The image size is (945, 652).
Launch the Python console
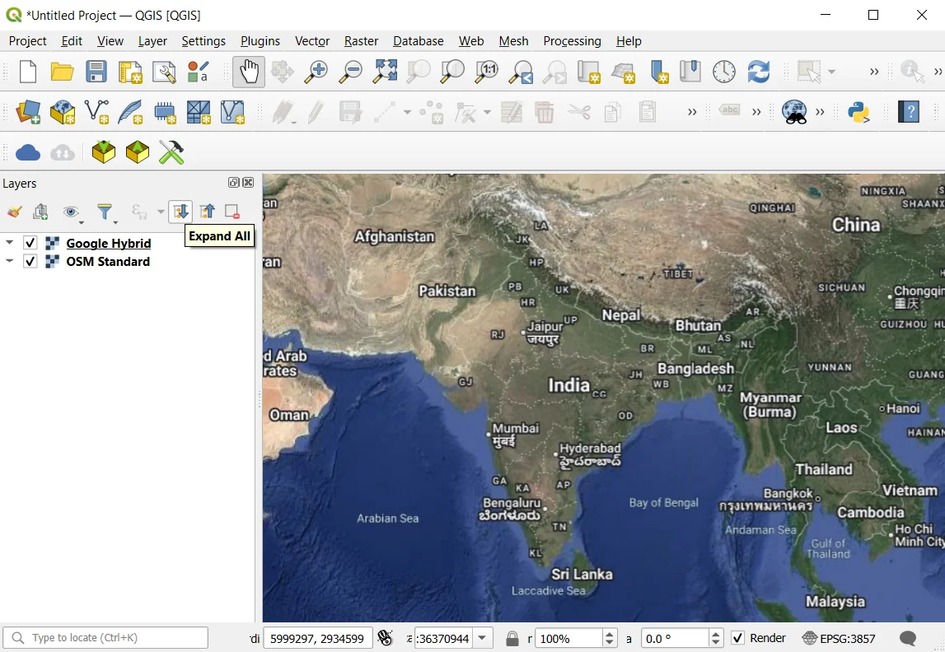(x=859, y=112)
